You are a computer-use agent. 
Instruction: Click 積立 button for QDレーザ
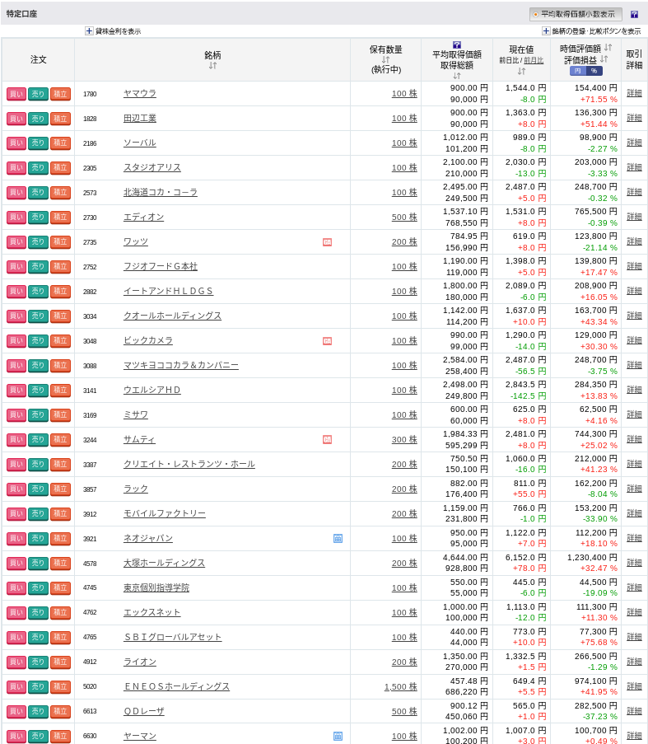[x=60, y=711]
